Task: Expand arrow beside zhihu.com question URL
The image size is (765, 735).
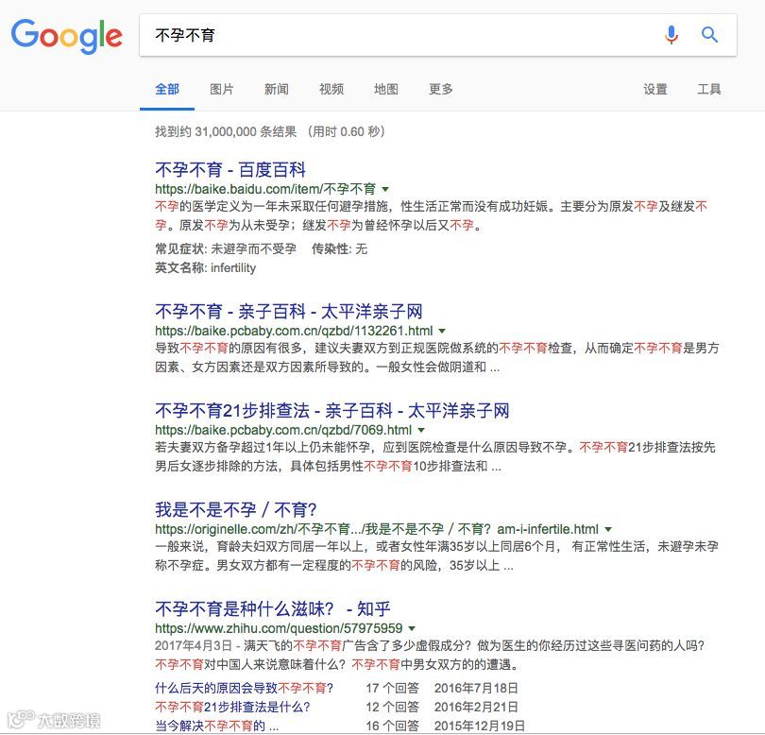Action: [412, 628]
